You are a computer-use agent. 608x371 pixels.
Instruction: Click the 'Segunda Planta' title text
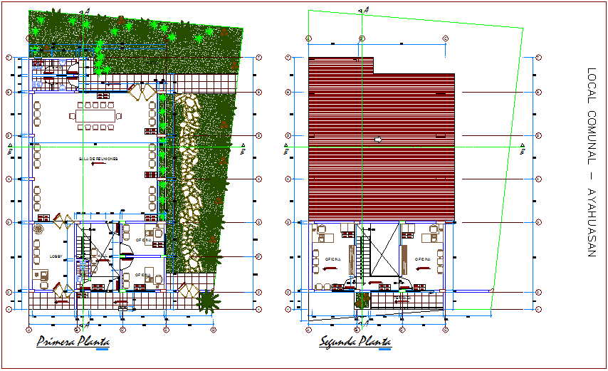point(355,341)
